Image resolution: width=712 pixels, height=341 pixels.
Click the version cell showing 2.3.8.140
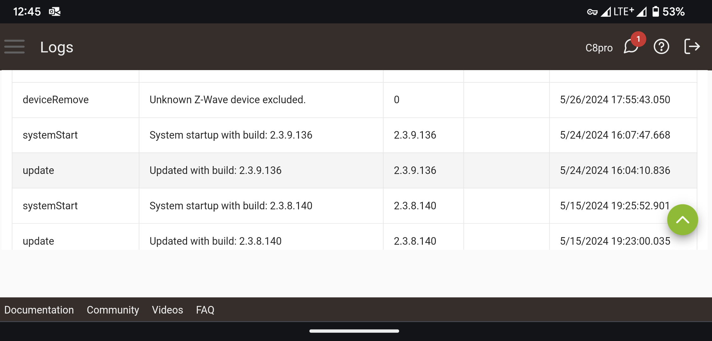point(415,206)
